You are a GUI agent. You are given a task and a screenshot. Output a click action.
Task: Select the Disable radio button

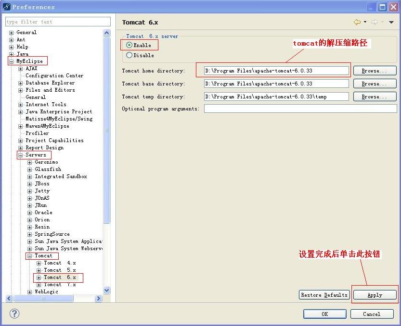[129, 55]
